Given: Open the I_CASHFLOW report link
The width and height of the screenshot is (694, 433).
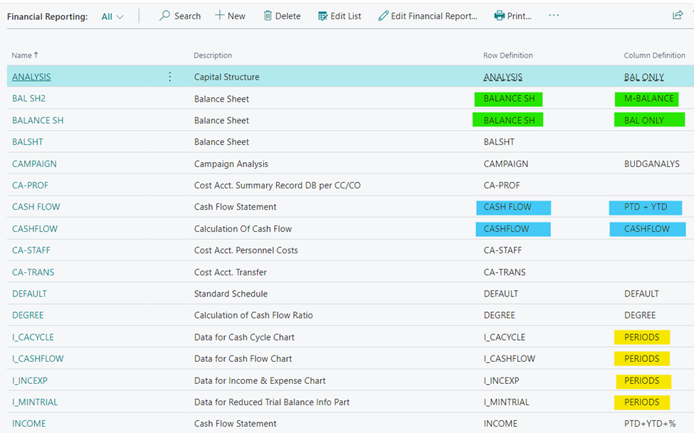Looking at the screenshot, I should click(38, 358).
